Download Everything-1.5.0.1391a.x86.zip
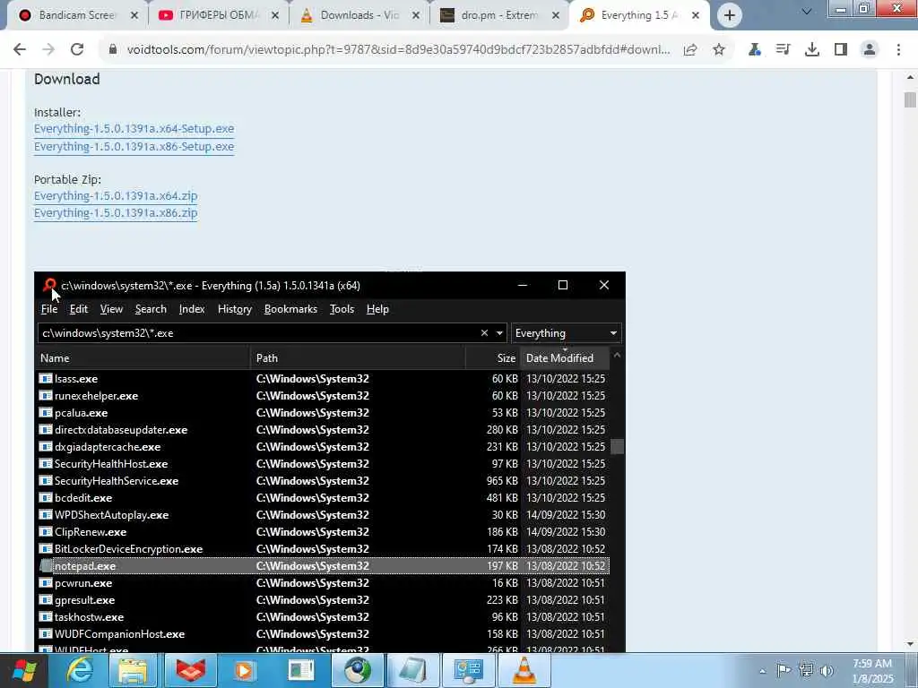The image size is (918, 688). [116, 213]
